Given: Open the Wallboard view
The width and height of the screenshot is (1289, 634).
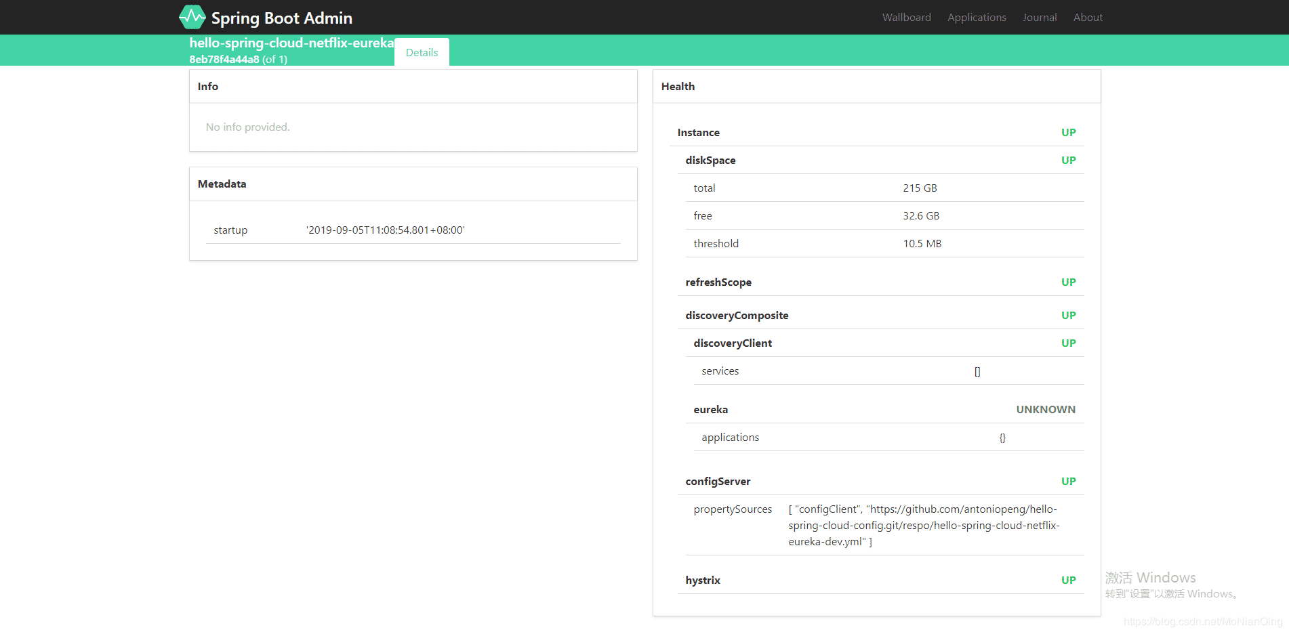Looking at the screenshot, I should (x=906, y=17).
